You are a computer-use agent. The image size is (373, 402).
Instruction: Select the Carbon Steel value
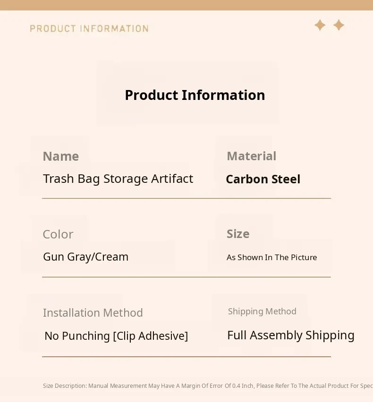[263, 180]
